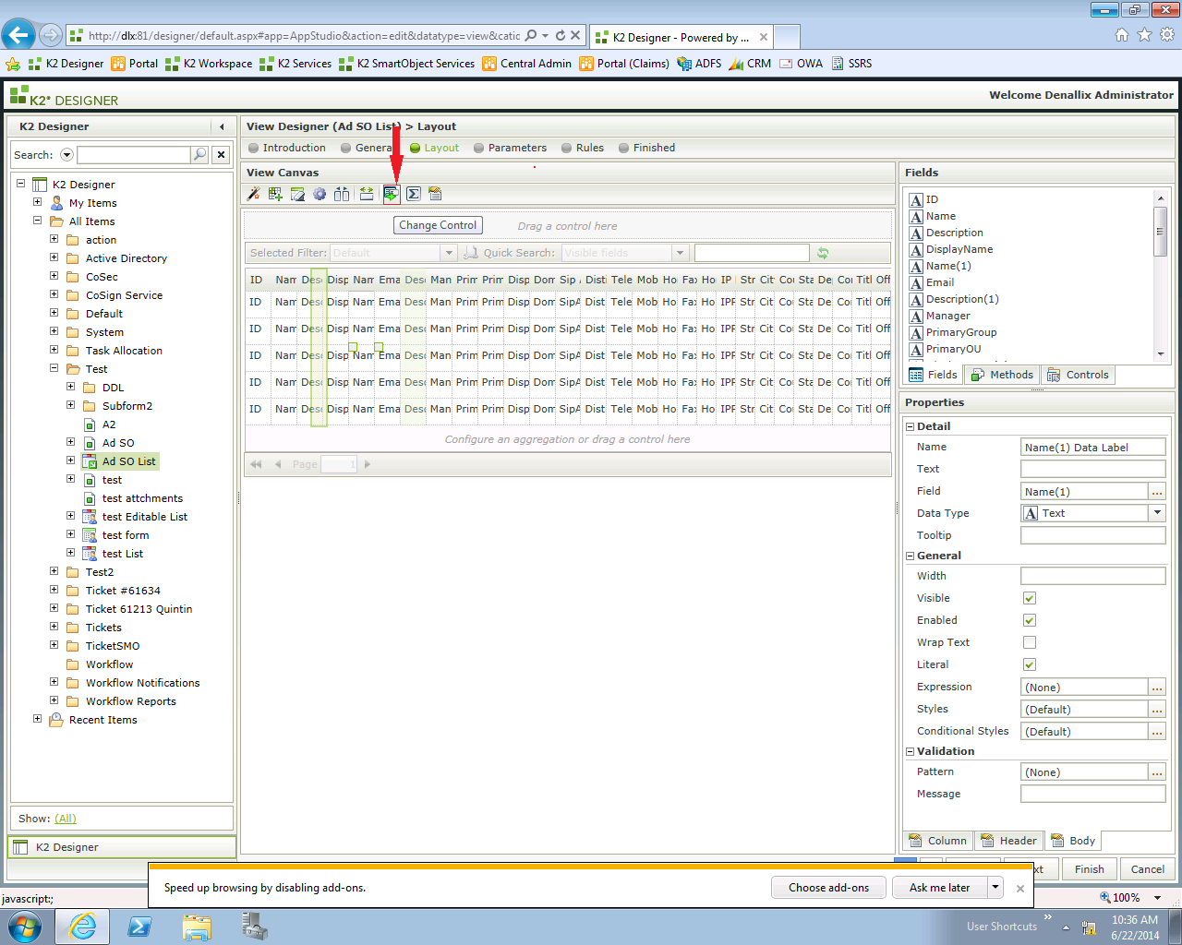This screenshot has width=1182, height=945.
Task: Collapse the K2 Designer side panel arrow
Action: tap(222, 126)
